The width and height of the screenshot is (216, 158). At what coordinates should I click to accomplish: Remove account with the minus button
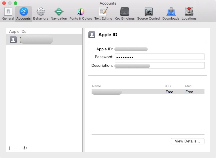pyautogui.click(x=17, y=148)
